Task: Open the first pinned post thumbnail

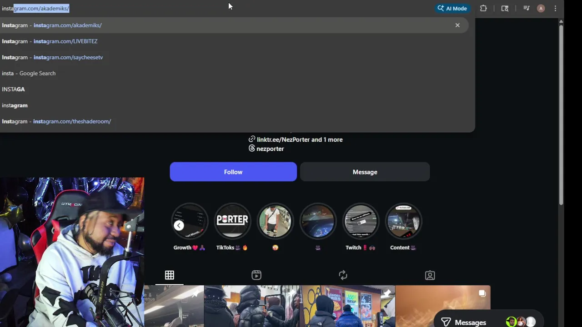Action: pyautogui.click(x=174, y=306)
